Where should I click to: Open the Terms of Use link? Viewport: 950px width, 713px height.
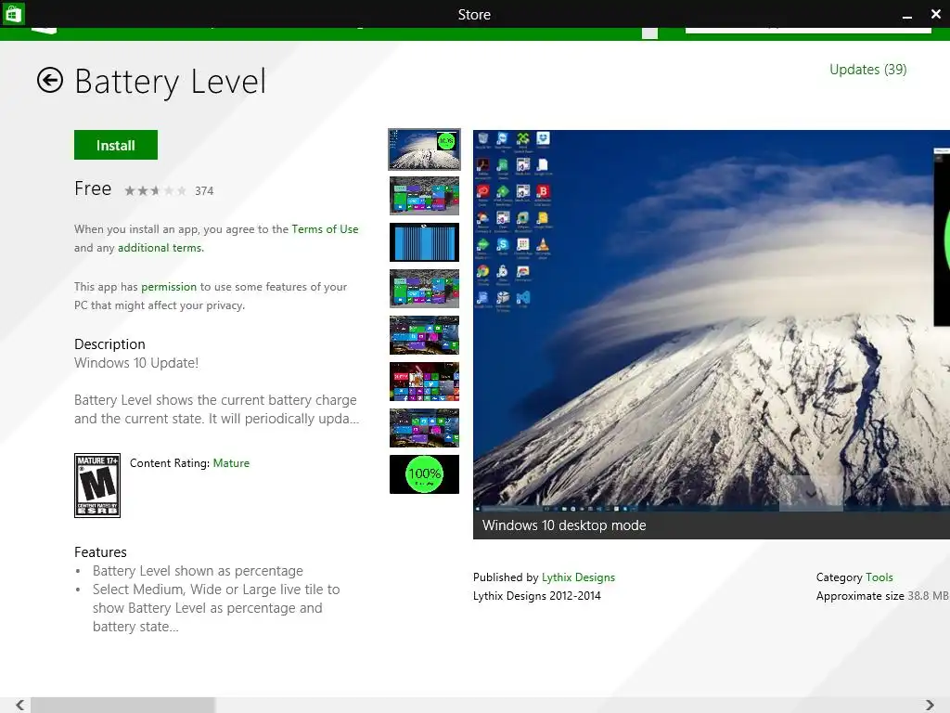[325, 229]
